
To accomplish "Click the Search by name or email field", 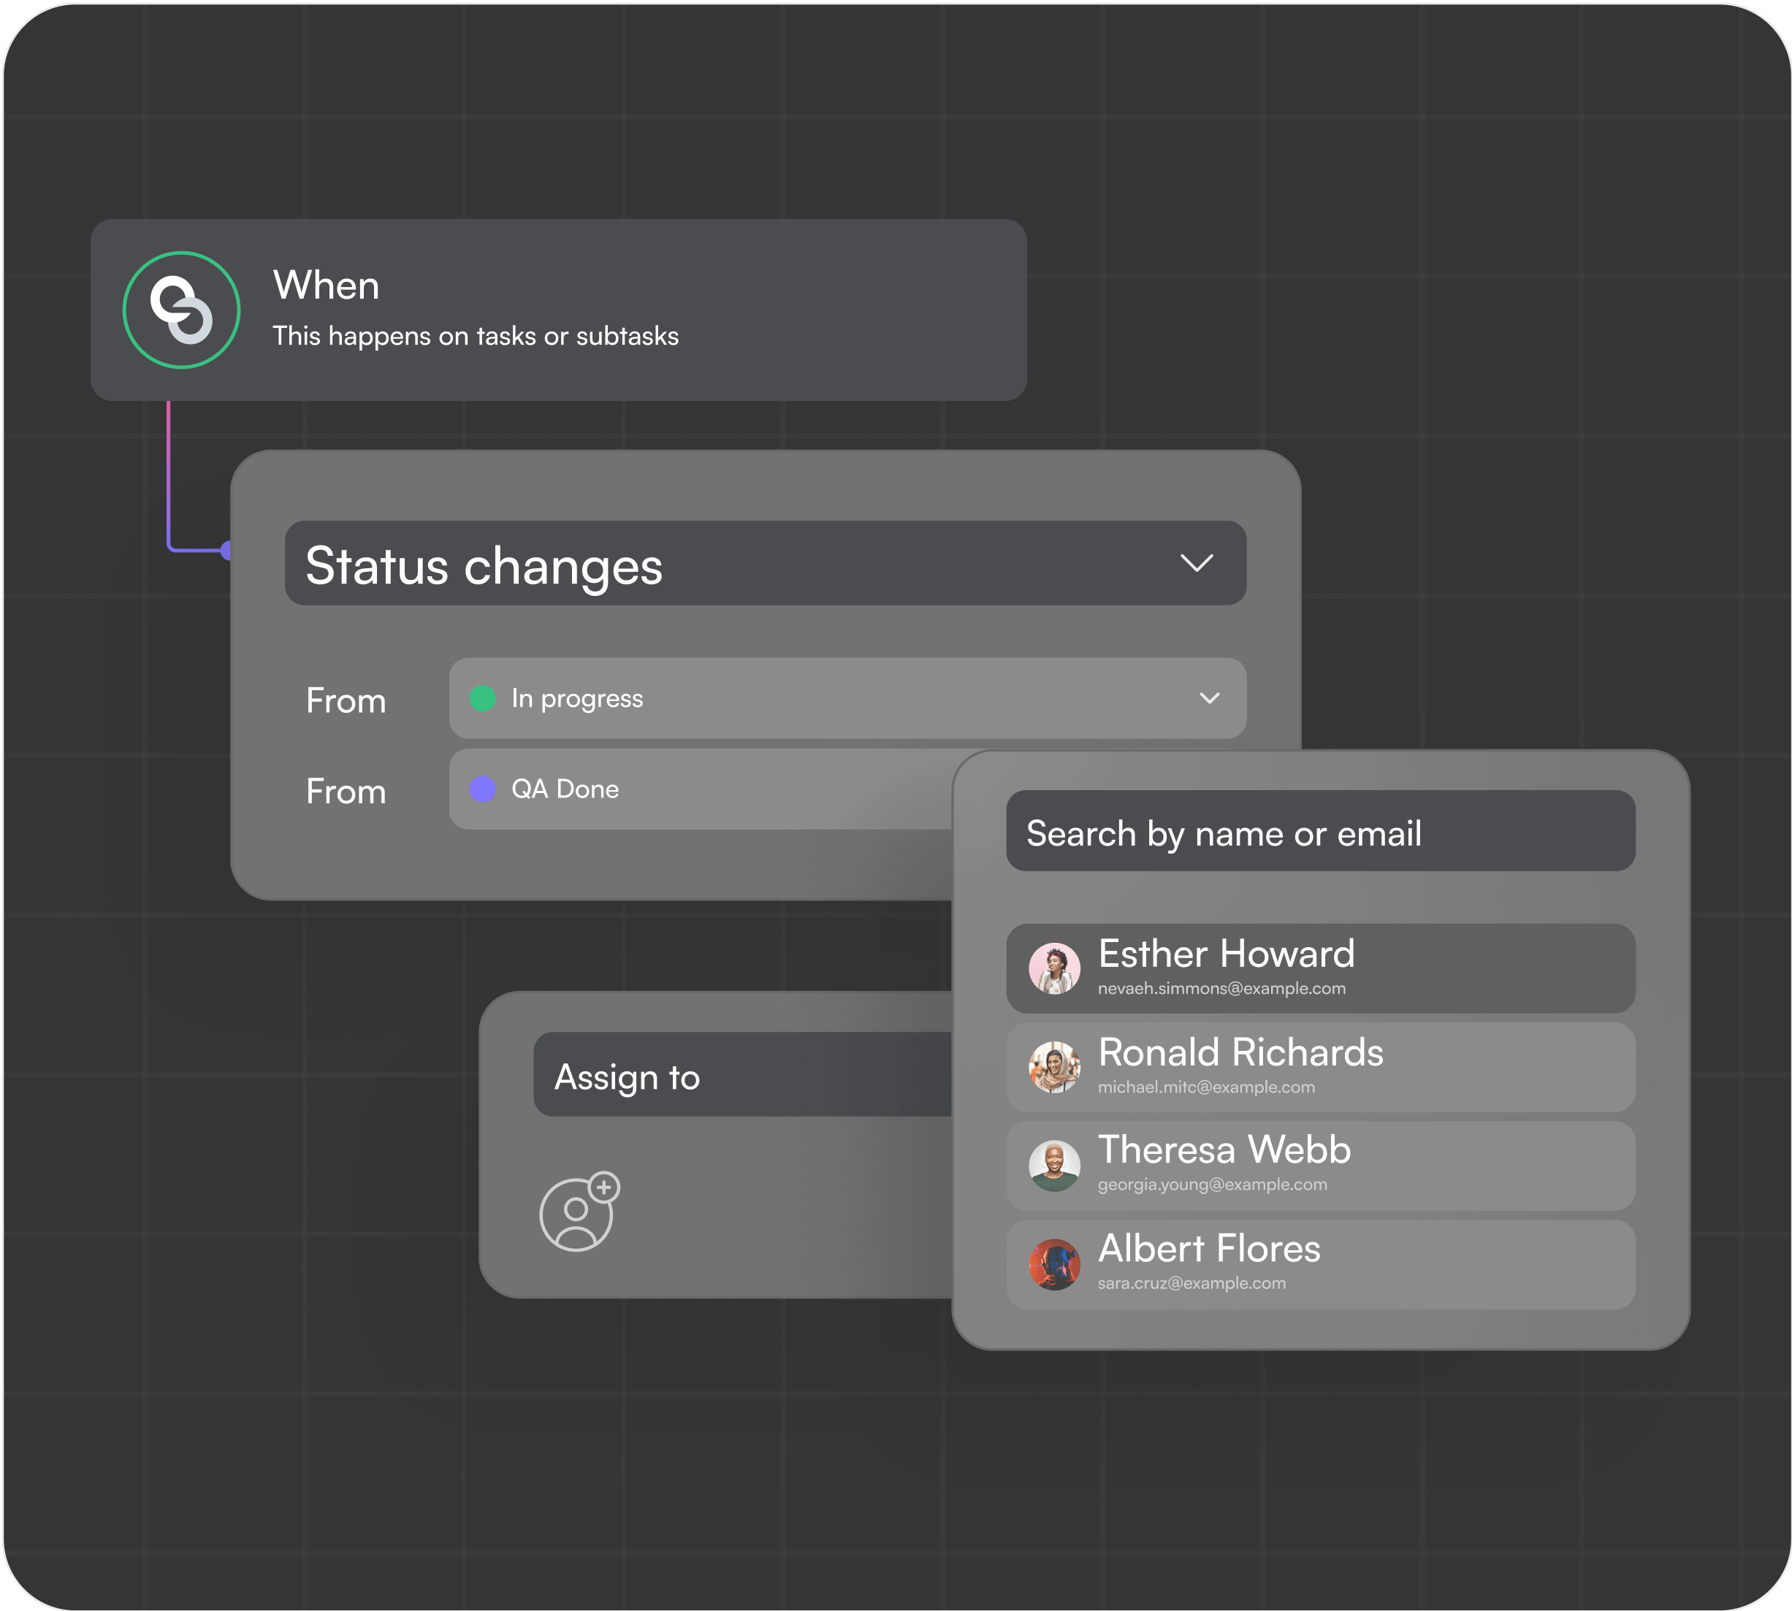I will (x=1319, y=831).
